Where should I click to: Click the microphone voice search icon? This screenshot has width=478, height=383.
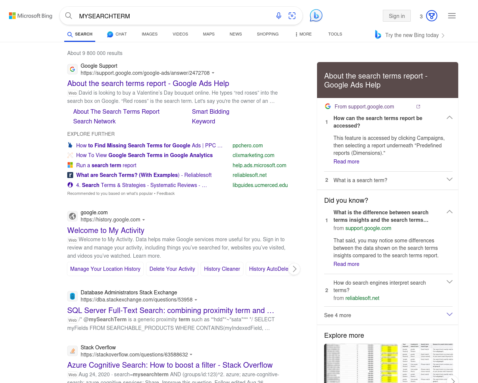pos(279,16)
